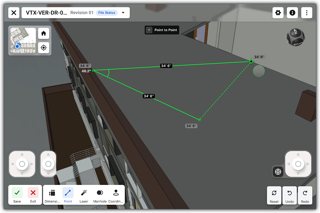Select the Manhole measurement tool
The width and height of the screenshot is (320, 213).
(100, 195)
